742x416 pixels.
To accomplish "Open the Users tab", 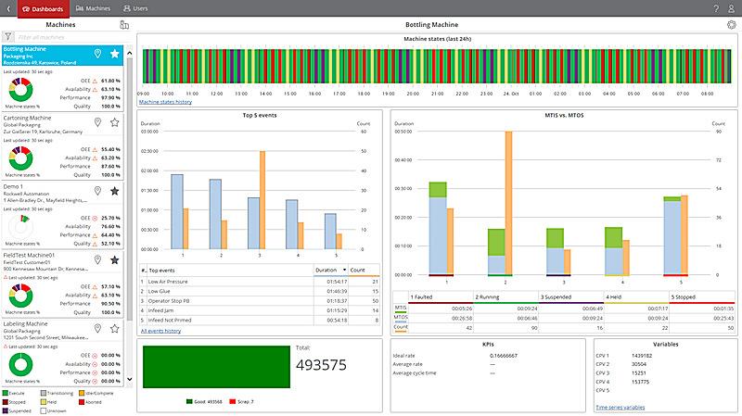I will tap(135, 7).
